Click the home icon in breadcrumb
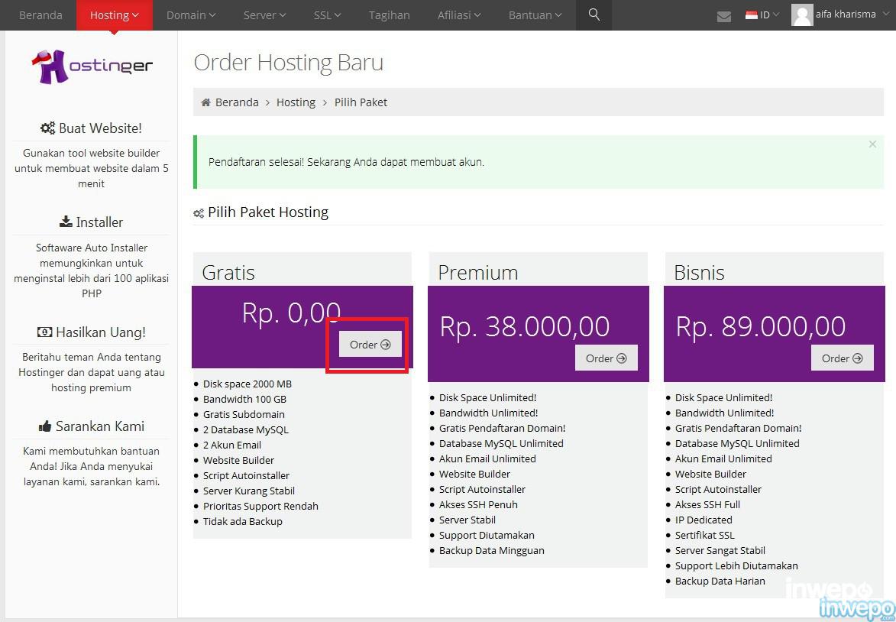The width and height of the screenshot is (896, 622). (205, 102)
